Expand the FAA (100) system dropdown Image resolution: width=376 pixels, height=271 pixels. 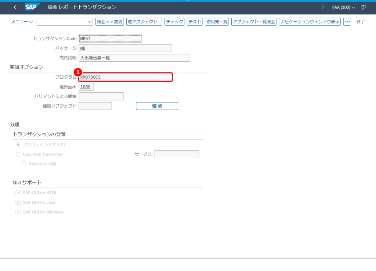(x=343, y=7)
